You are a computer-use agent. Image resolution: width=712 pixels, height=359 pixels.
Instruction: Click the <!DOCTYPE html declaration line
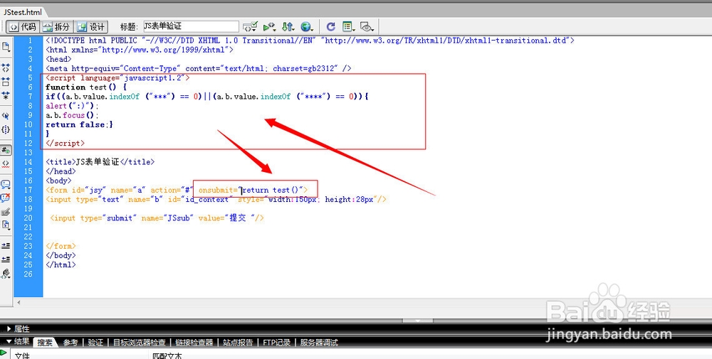[x=310, y=41]
